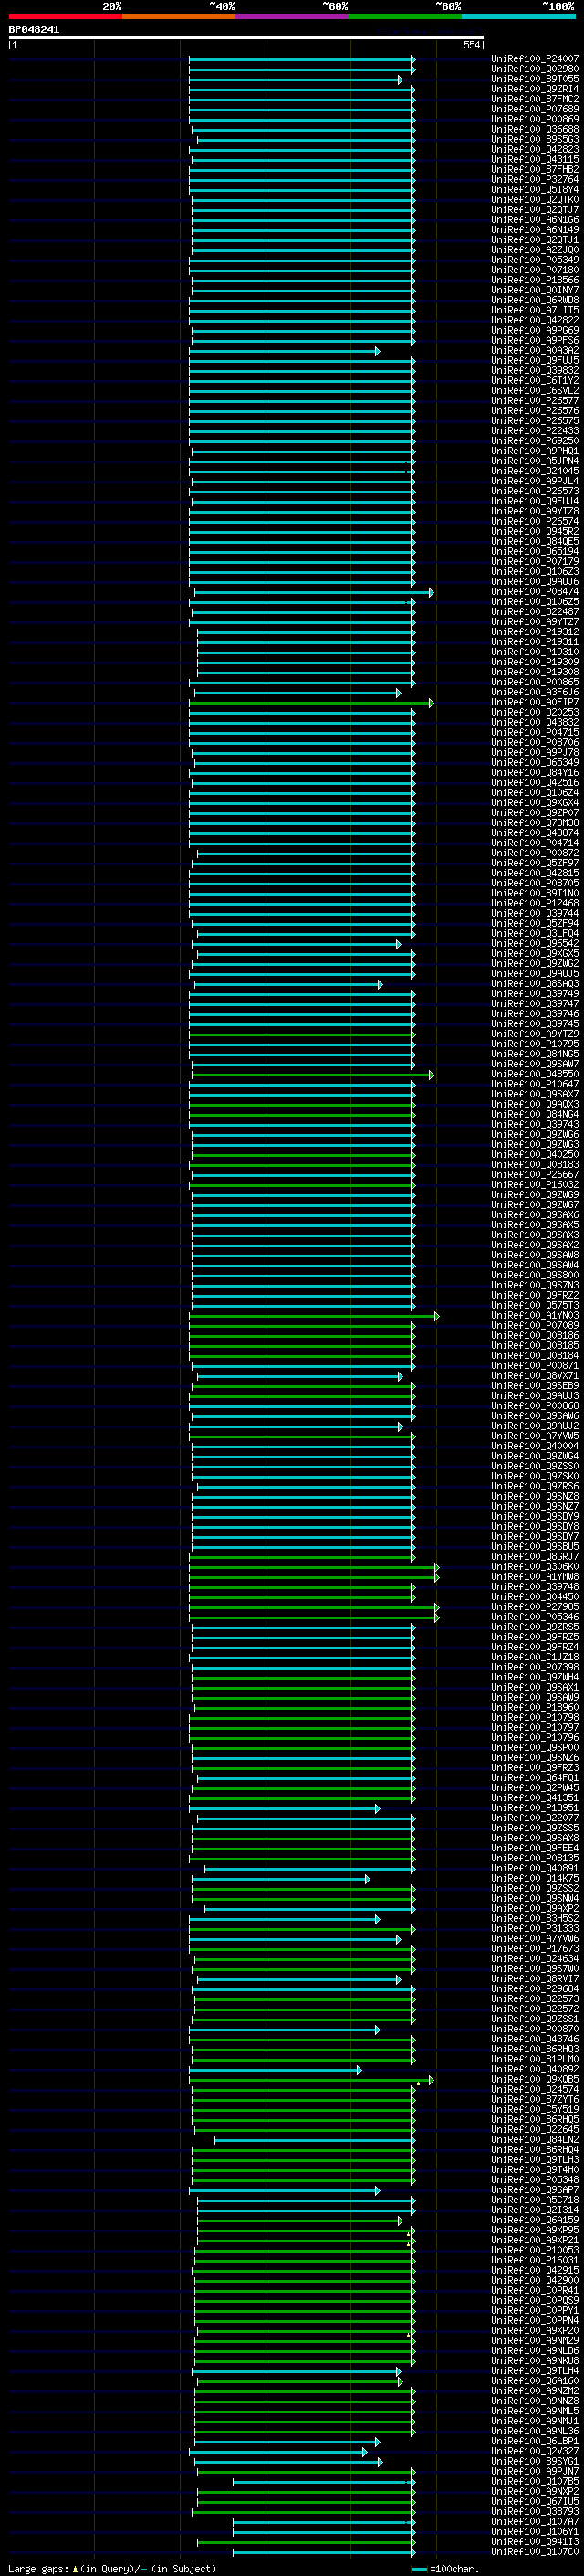This screenshot has height=2576, width=584.
Task: Select the UniRef100_P27985 label
Action: pyautogui.click(x=535, y=1608)
